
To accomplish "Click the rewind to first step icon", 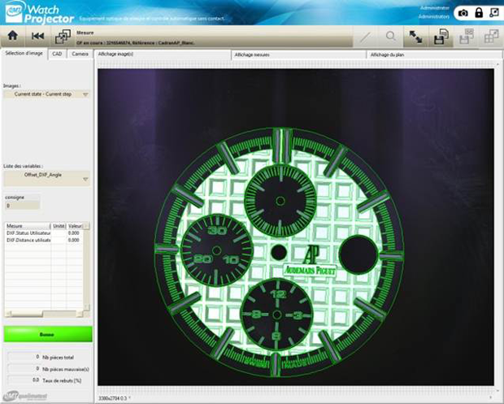I will (x=37, y=37).
